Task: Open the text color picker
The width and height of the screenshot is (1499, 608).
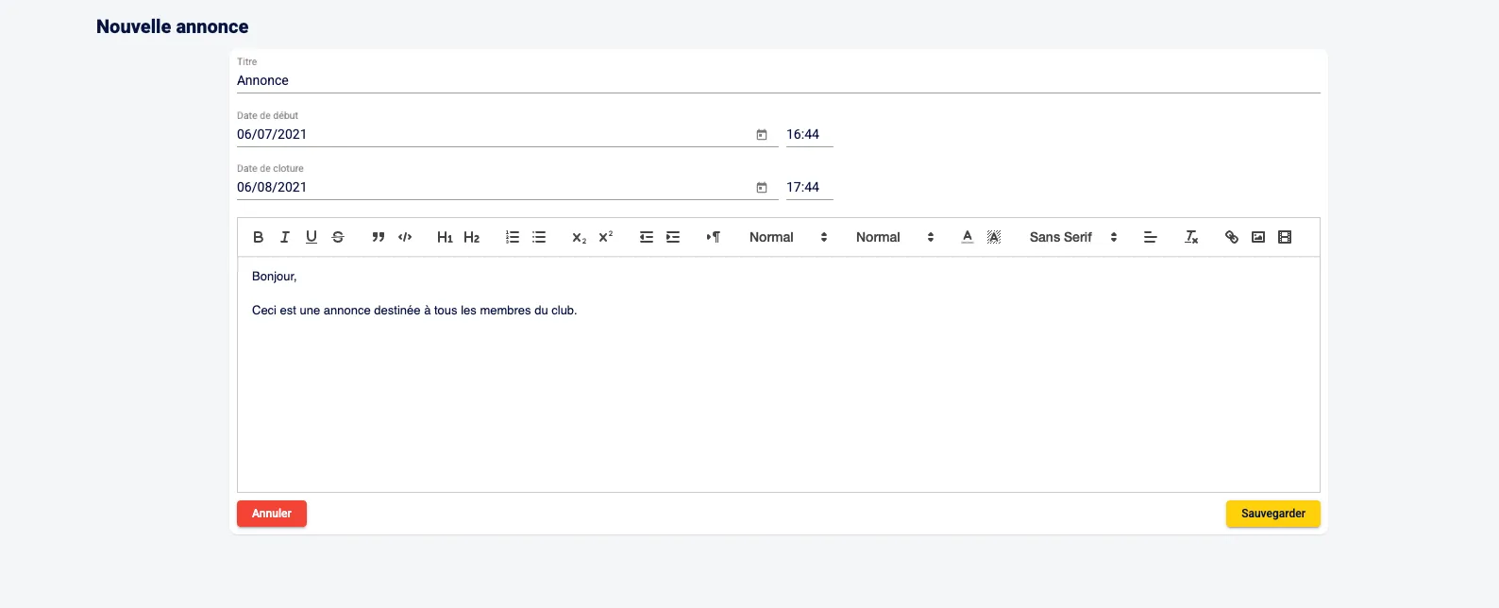Action: (967, 238)
